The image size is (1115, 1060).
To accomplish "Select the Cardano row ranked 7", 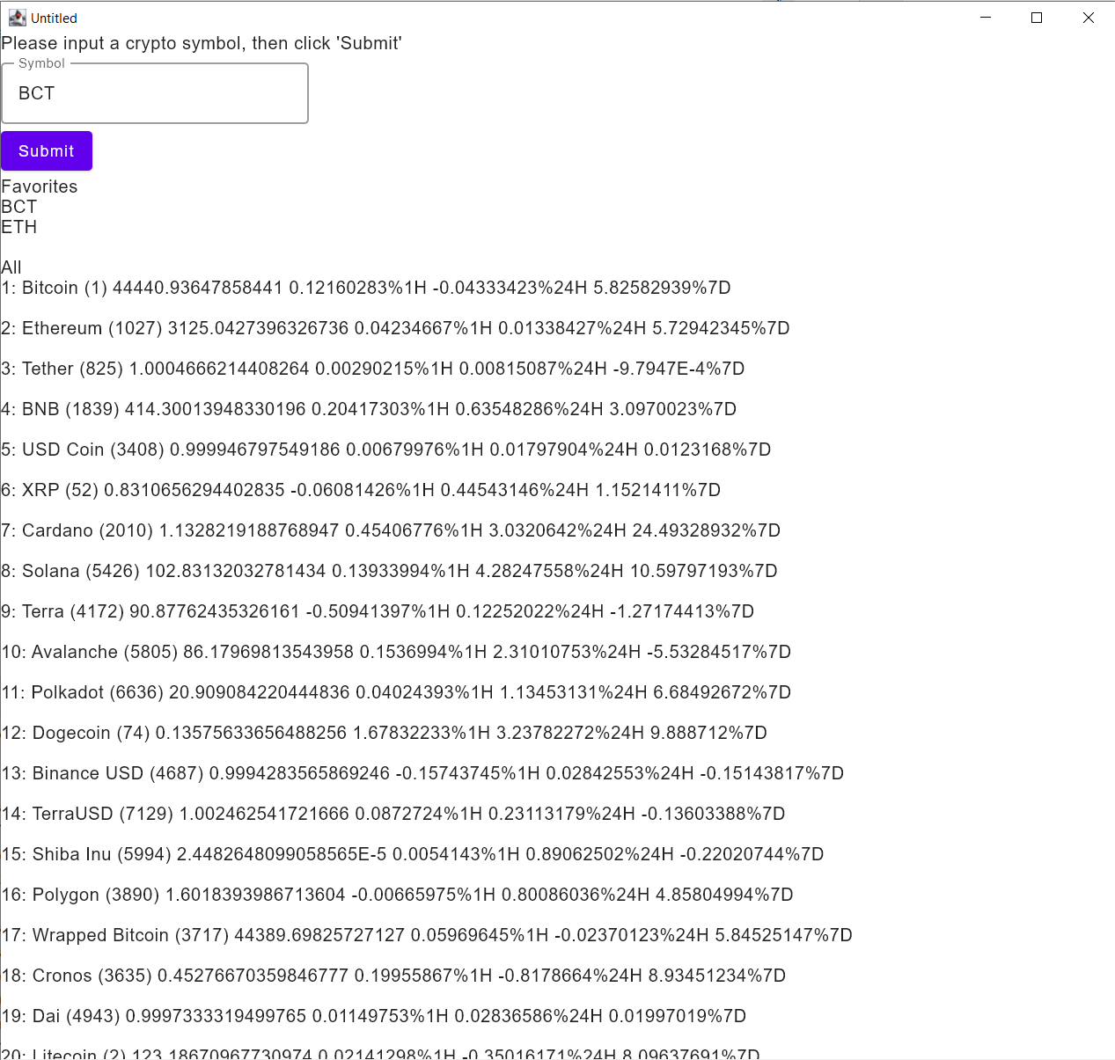I will coord(391,530).
